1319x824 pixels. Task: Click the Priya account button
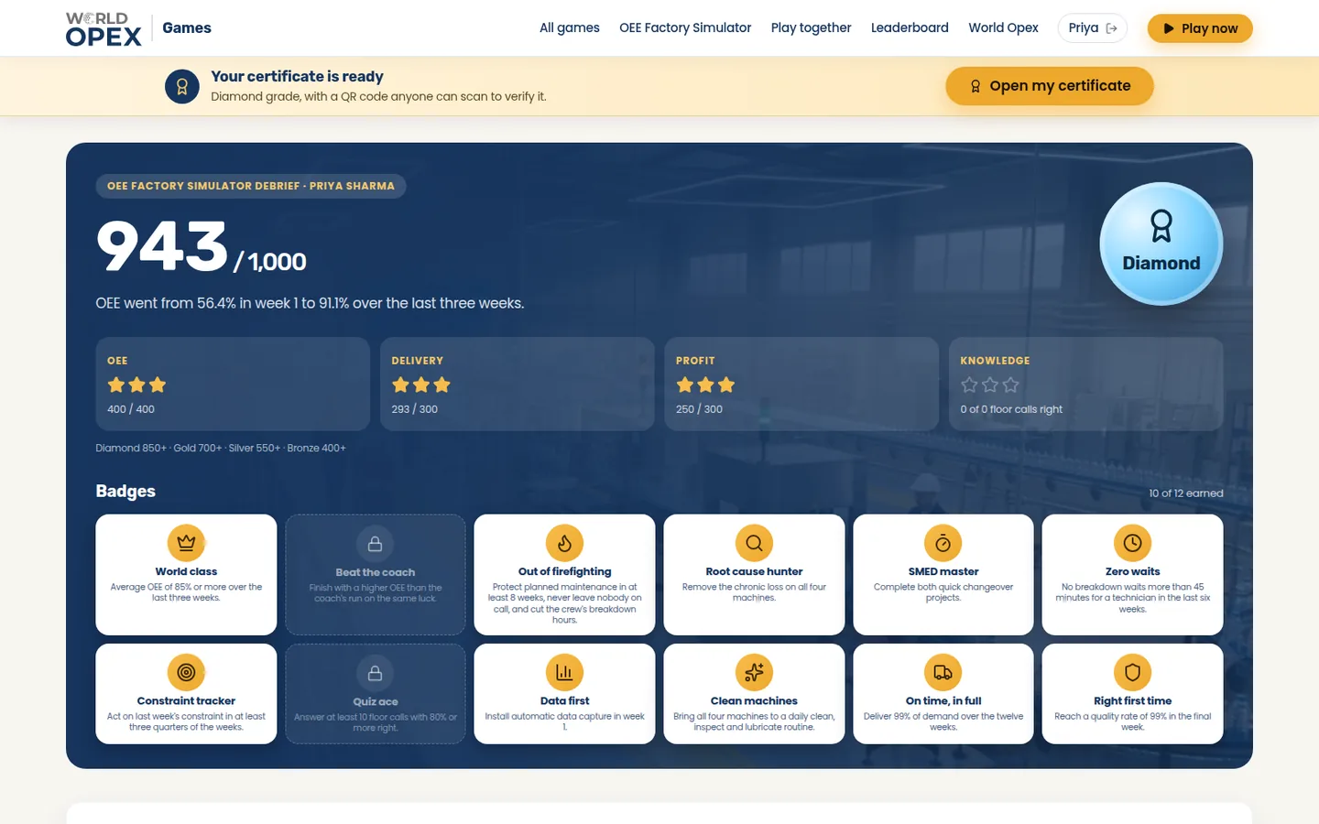pyautogui.click(x=1092, y=28)
